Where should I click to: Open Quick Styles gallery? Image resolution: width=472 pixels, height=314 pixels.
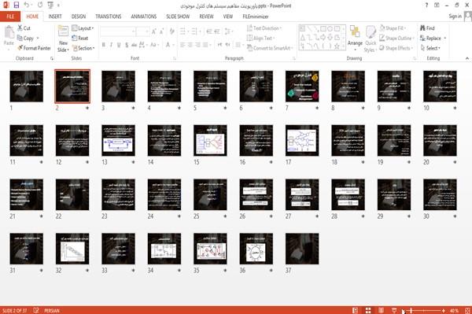coord(371,39)
